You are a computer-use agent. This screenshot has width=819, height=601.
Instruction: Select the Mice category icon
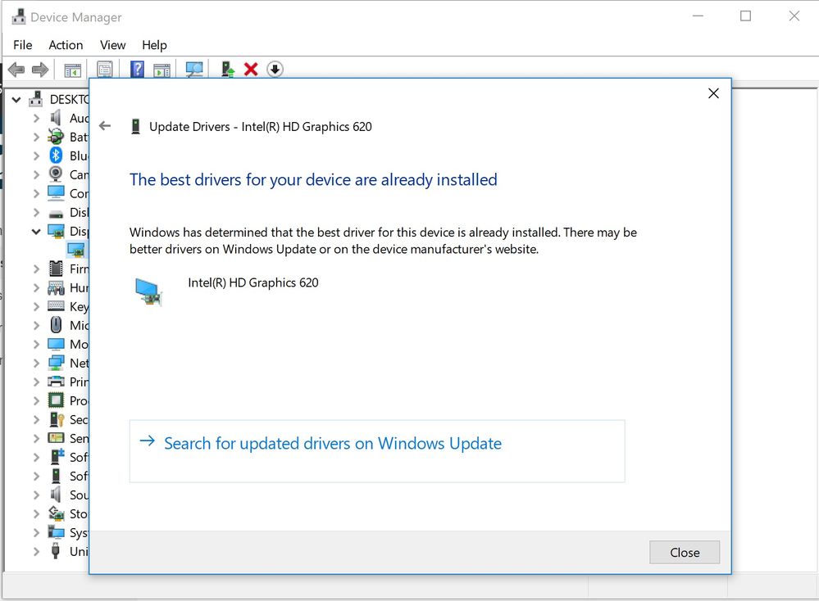[56, 325]
